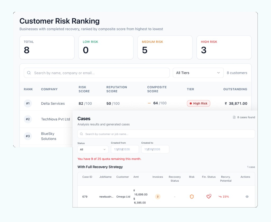271x222 pixels.
Task: Click the JobName column header
Action: coord(105,177)
